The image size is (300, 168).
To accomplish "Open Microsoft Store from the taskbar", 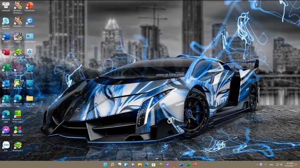I will (153, 165).
